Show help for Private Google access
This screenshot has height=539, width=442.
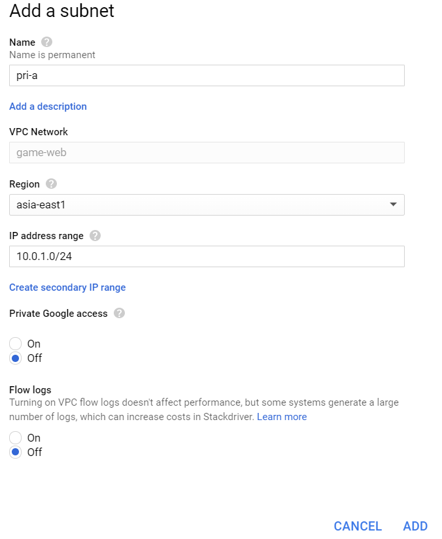coord(119,314)
